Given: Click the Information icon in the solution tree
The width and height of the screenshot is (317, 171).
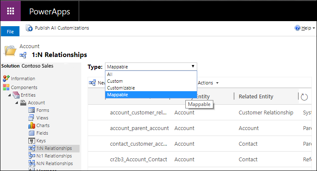Looking at the screenshot, I should tap(6, 79).
